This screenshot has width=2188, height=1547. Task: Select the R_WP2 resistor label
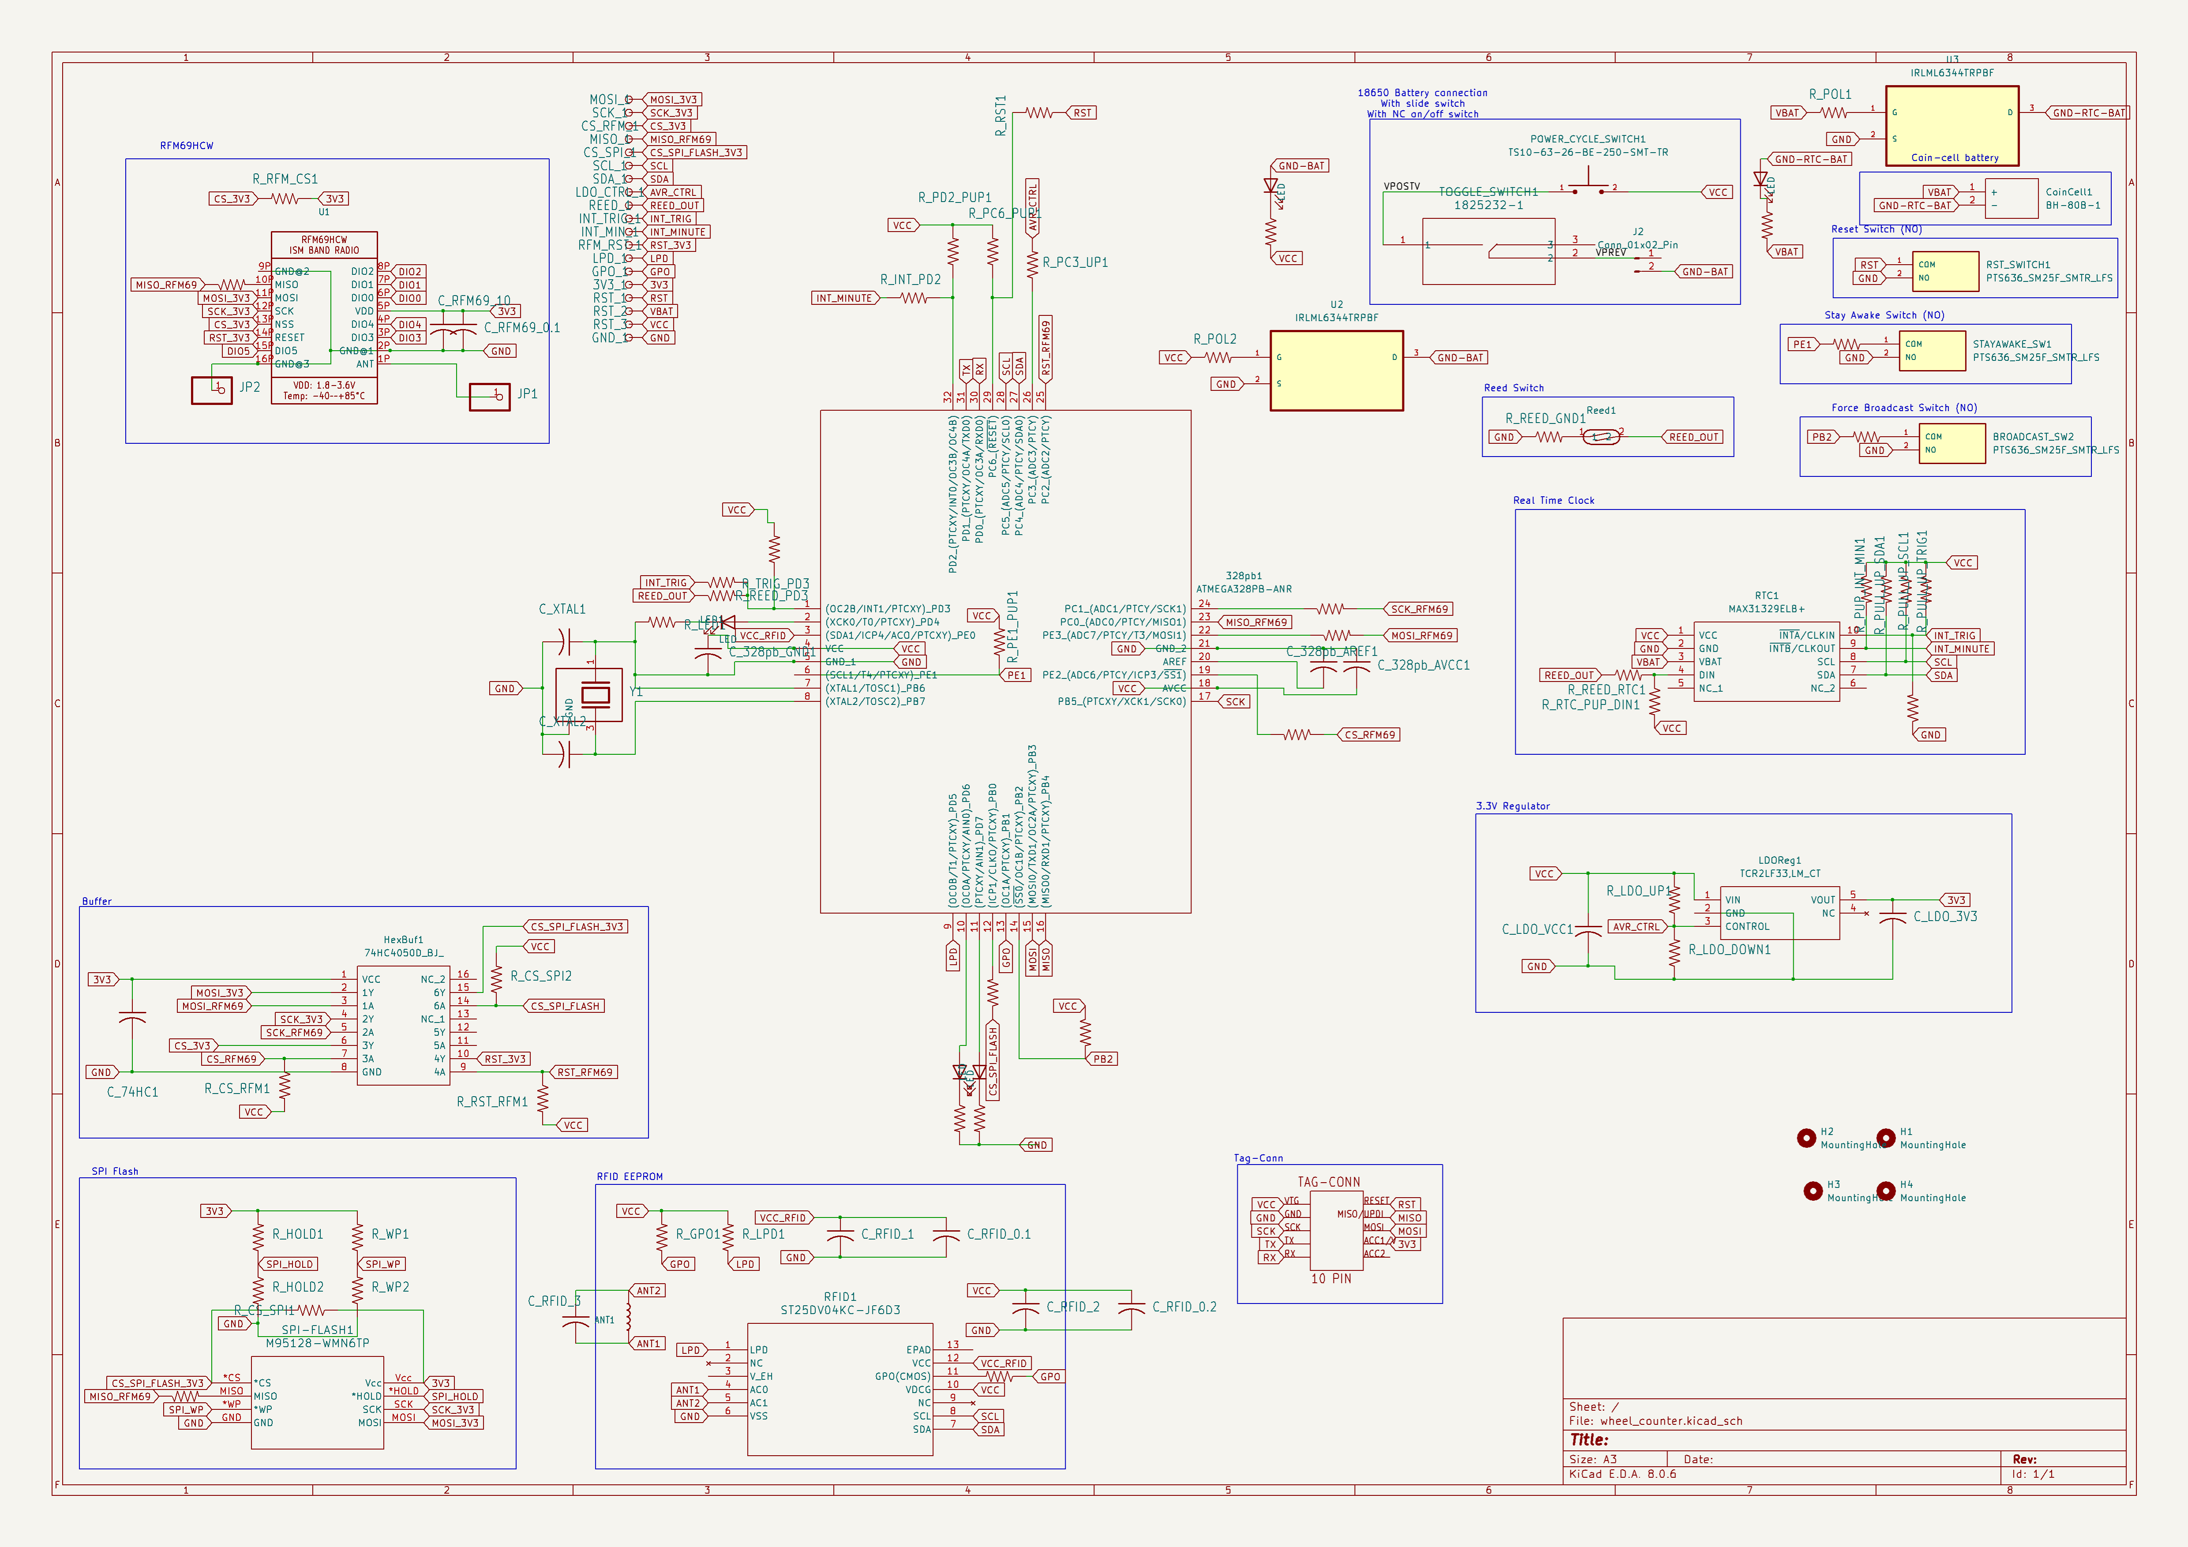point(390,1287)
